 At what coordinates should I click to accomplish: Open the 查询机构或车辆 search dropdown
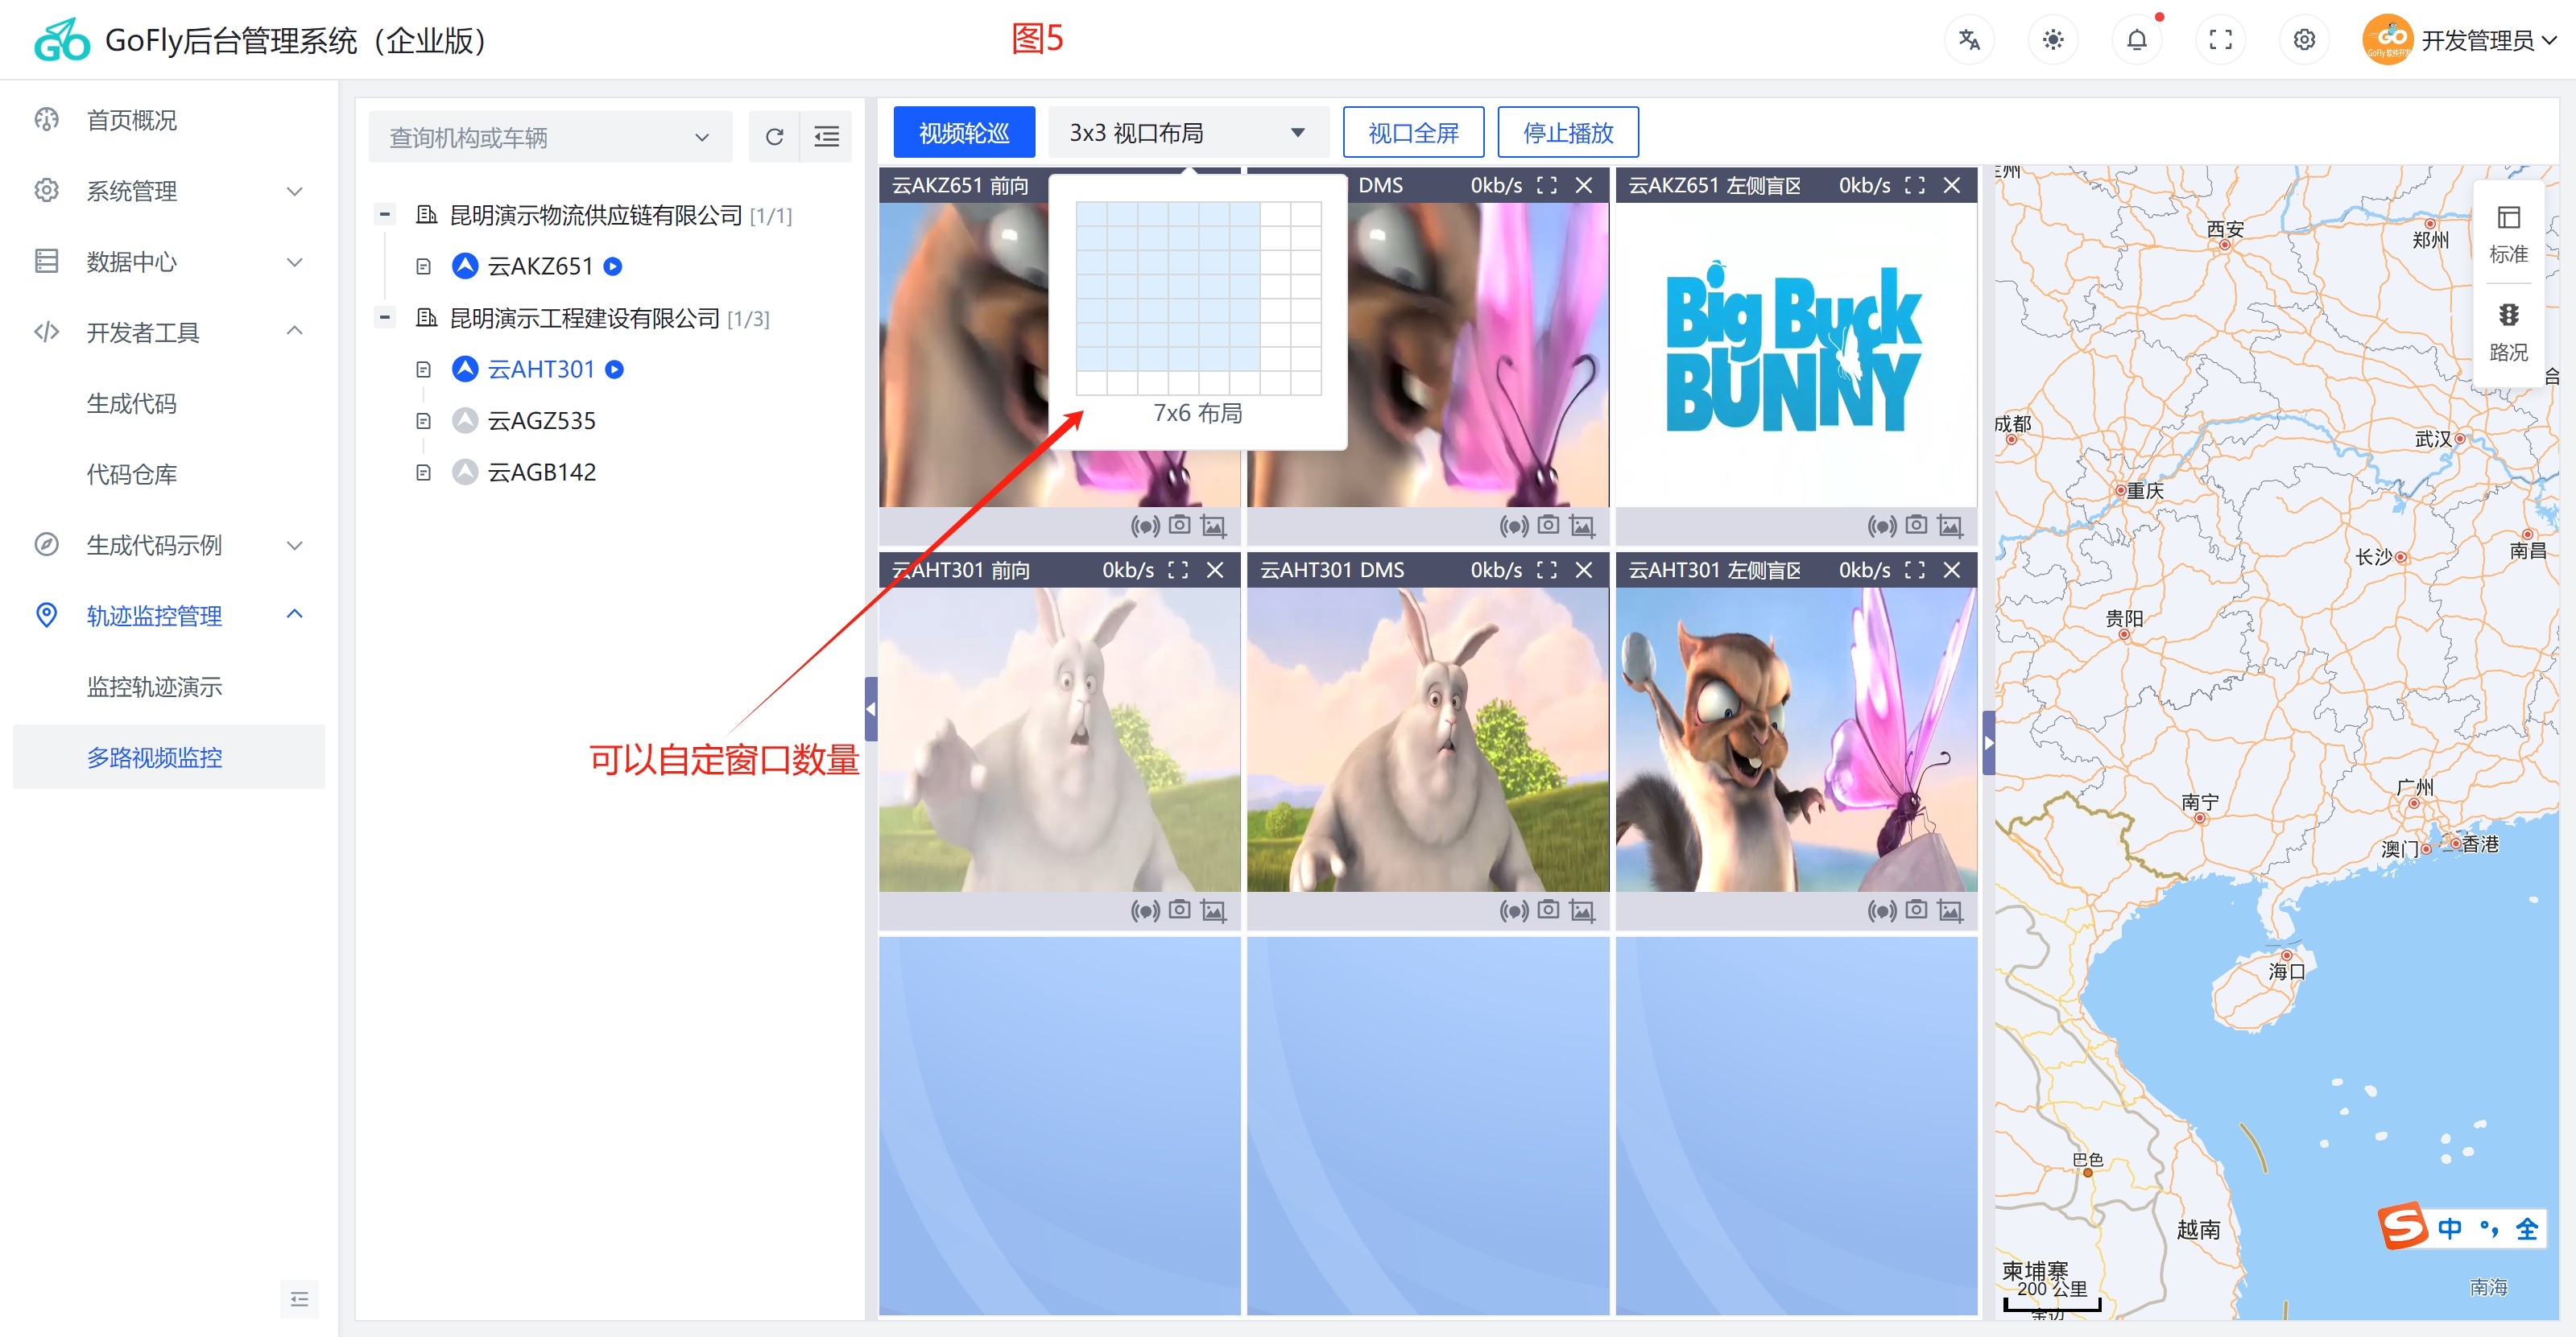point(550,137)
